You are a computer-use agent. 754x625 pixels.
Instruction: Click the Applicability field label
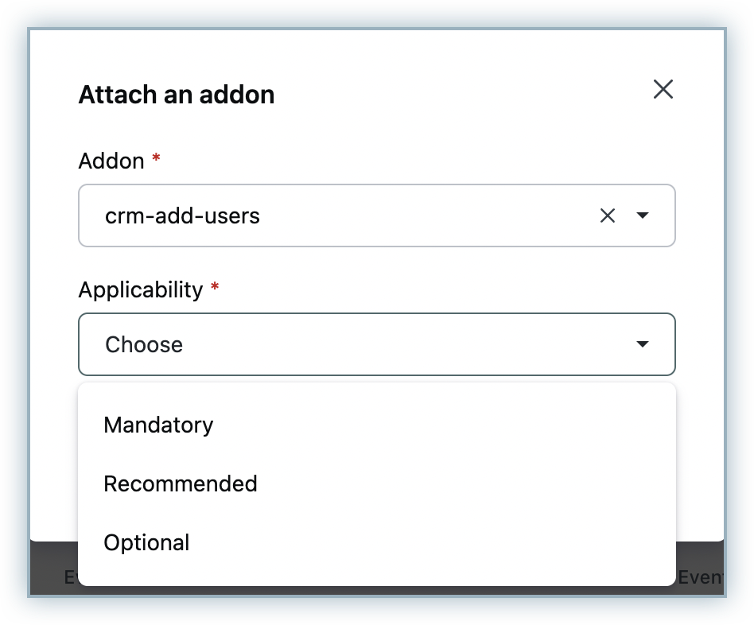[141, 289]
